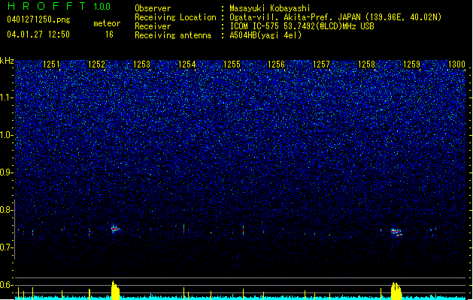Click the 1252 time marker

pos(96,64)
